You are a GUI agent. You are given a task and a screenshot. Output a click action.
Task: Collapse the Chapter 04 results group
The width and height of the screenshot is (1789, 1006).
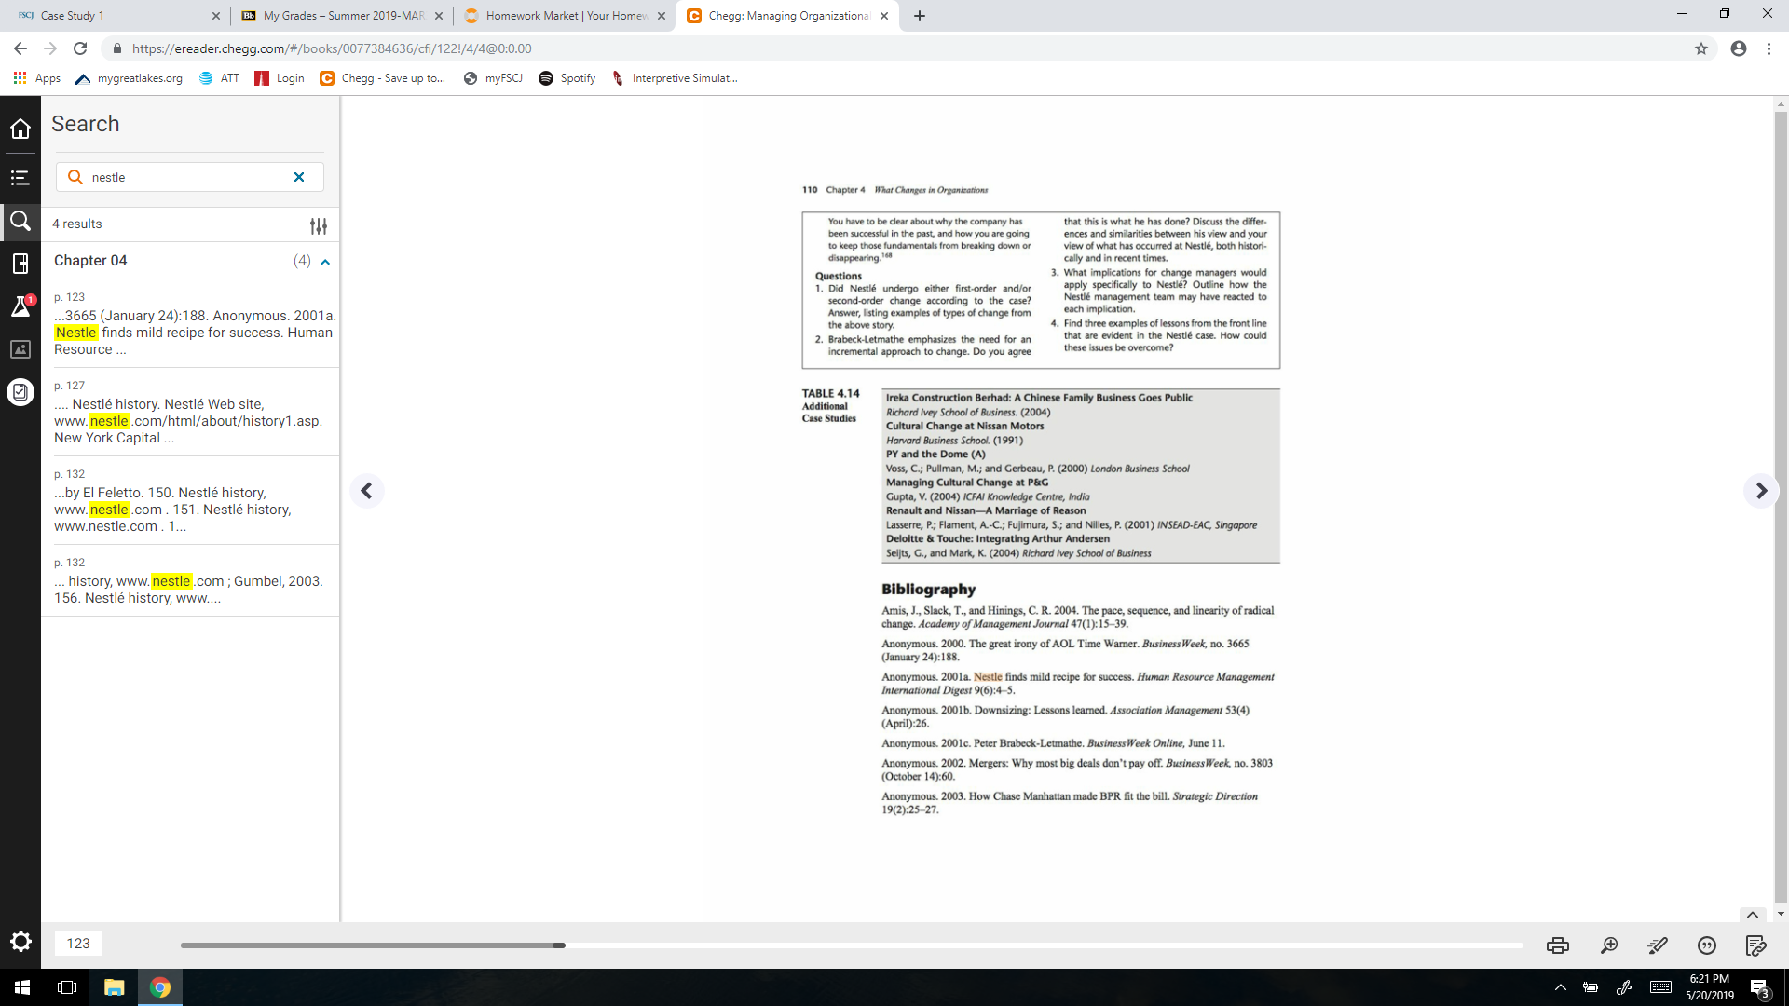325,262
